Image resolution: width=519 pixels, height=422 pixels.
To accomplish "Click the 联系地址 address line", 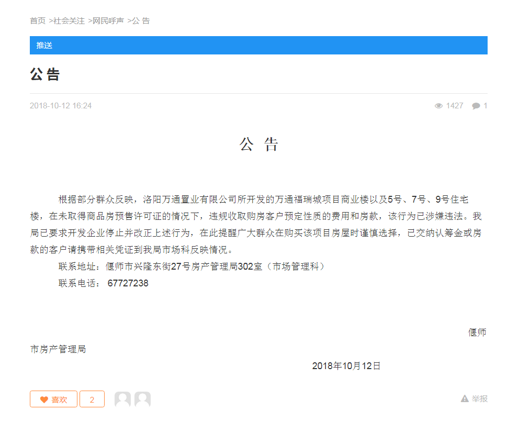I will pos(191,266).
